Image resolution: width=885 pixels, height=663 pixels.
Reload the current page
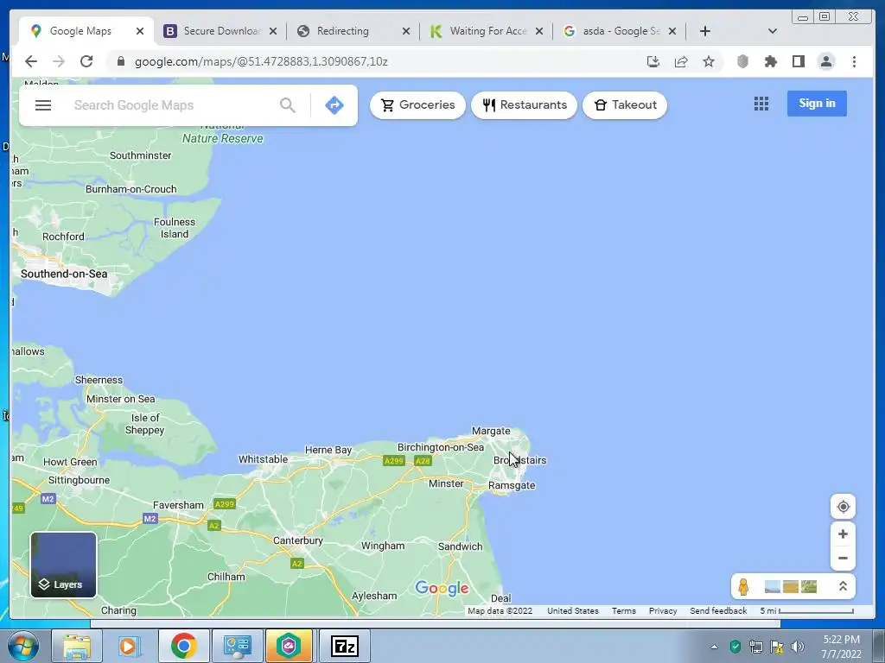point(86,61)
